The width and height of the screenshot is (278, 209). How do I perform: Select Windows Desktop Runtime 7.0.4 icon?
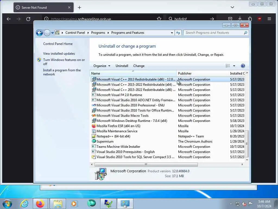[94, 121]
